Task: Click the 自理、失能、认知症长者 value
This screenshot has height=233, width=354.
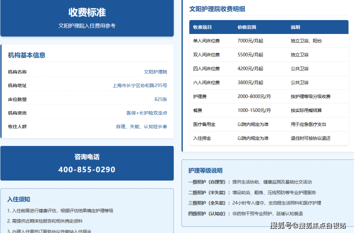Action: [142, 126]
